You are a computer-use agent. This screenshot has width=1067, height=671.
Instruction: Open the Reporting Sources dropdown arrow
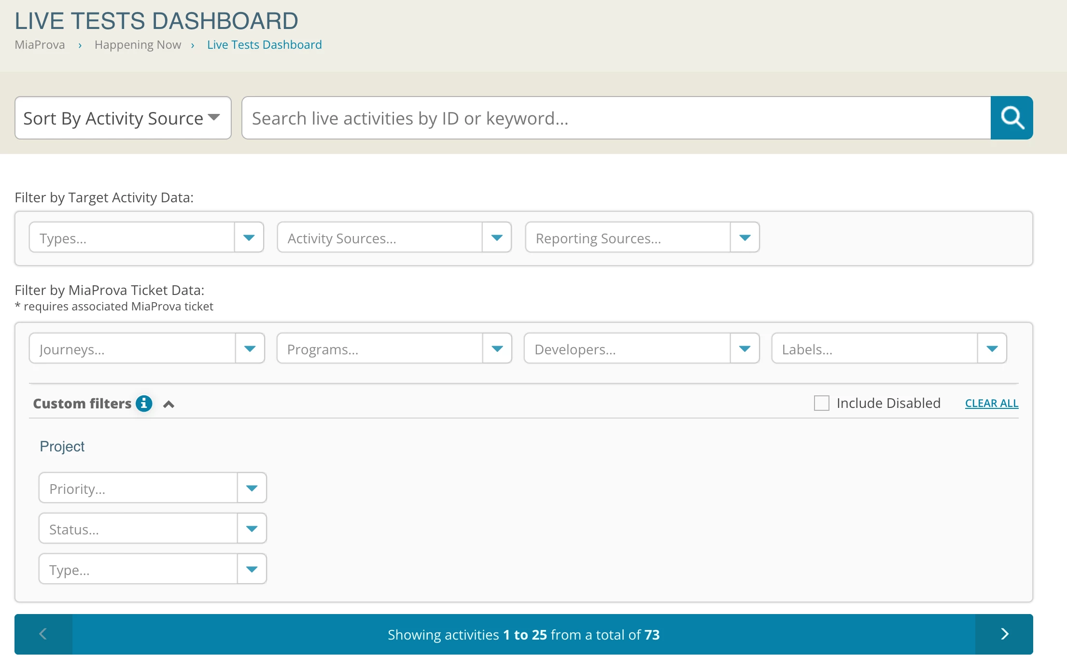point(745,238)
